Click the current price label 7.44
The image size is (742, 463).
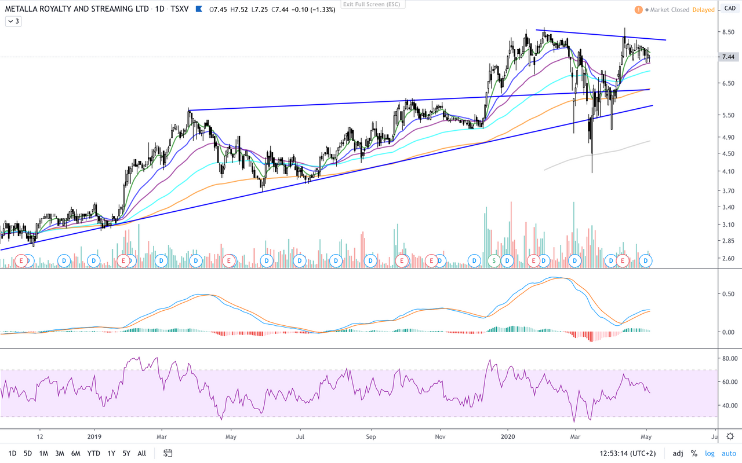pos(728,57)
